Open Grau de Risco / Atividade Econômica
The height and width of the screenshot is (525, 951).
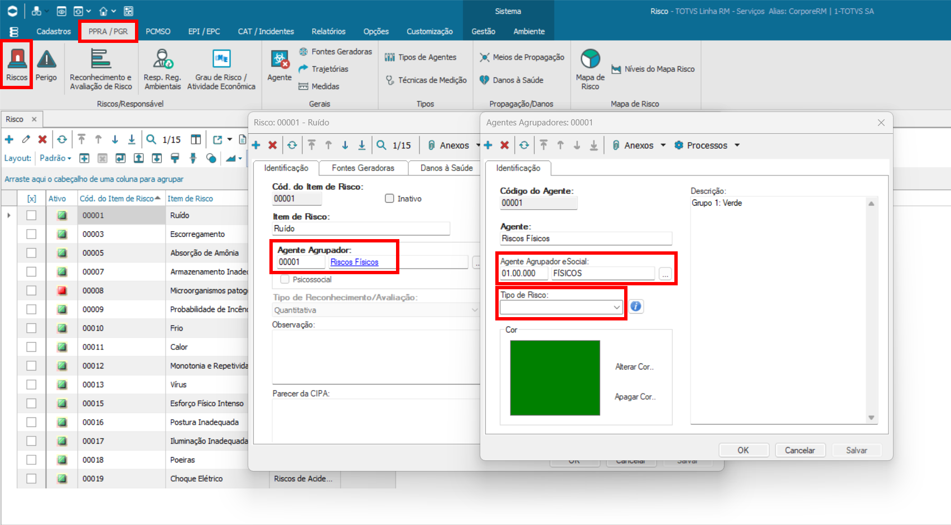[221, 69]
